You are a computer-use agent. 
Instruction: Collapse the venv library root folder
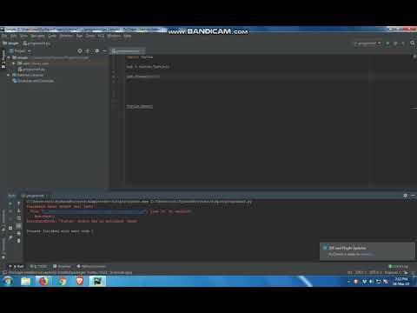(13, 63)
